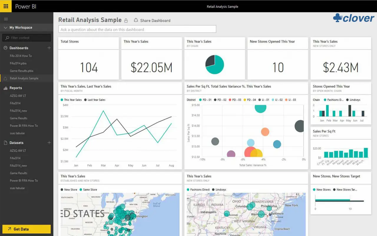Screen dimensions: 377x236
Task: Click the bulb icon beside Retail Analysis Sample
Action: tap(5, 78)
